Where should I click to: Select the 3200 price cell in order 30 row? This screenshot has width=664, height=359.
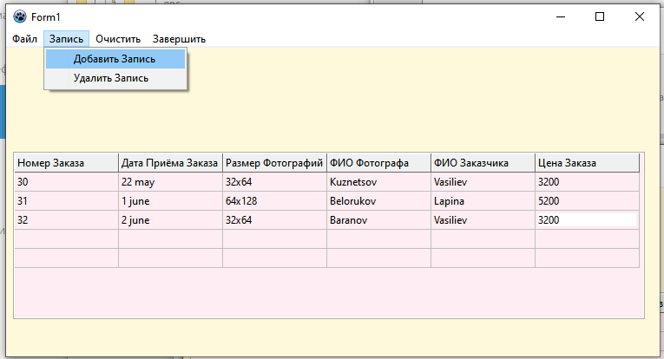[x=588, y=182]
